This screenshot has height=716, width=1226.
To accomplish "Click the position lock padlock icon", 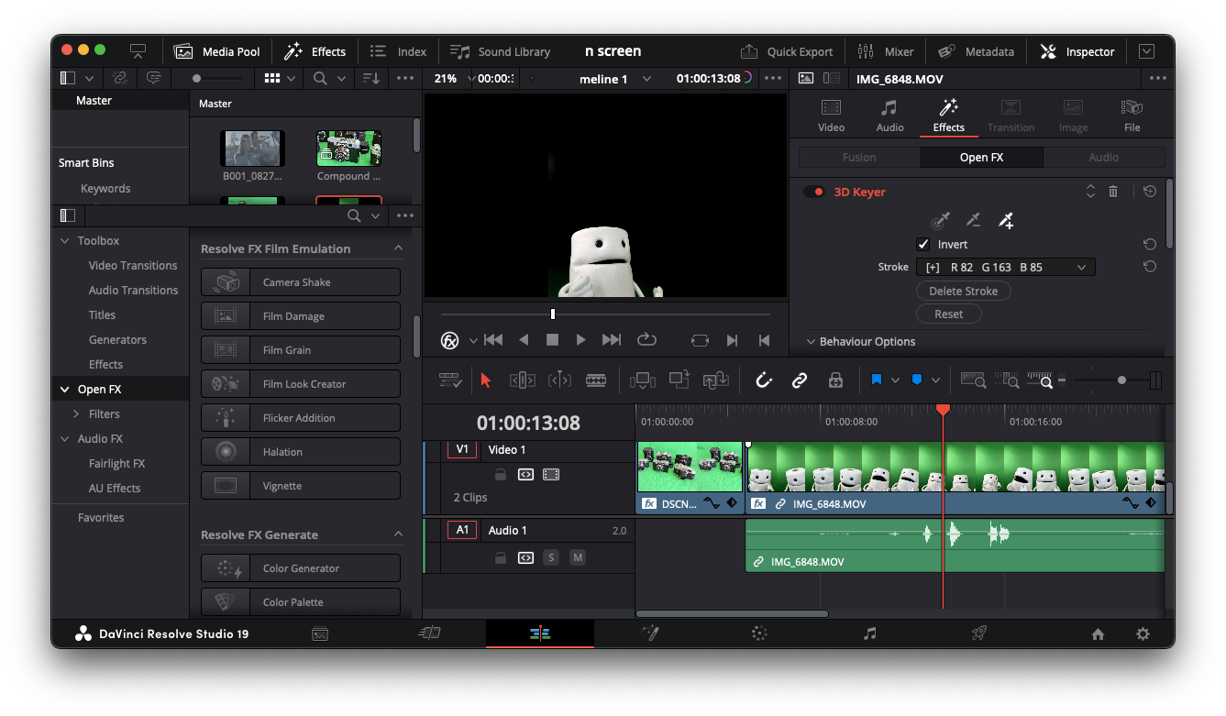I will click(x=834, y=380).
